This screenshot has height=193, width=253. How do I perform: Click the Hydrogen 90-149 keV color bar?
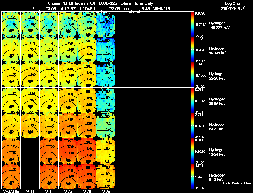[x=192, y=50]
